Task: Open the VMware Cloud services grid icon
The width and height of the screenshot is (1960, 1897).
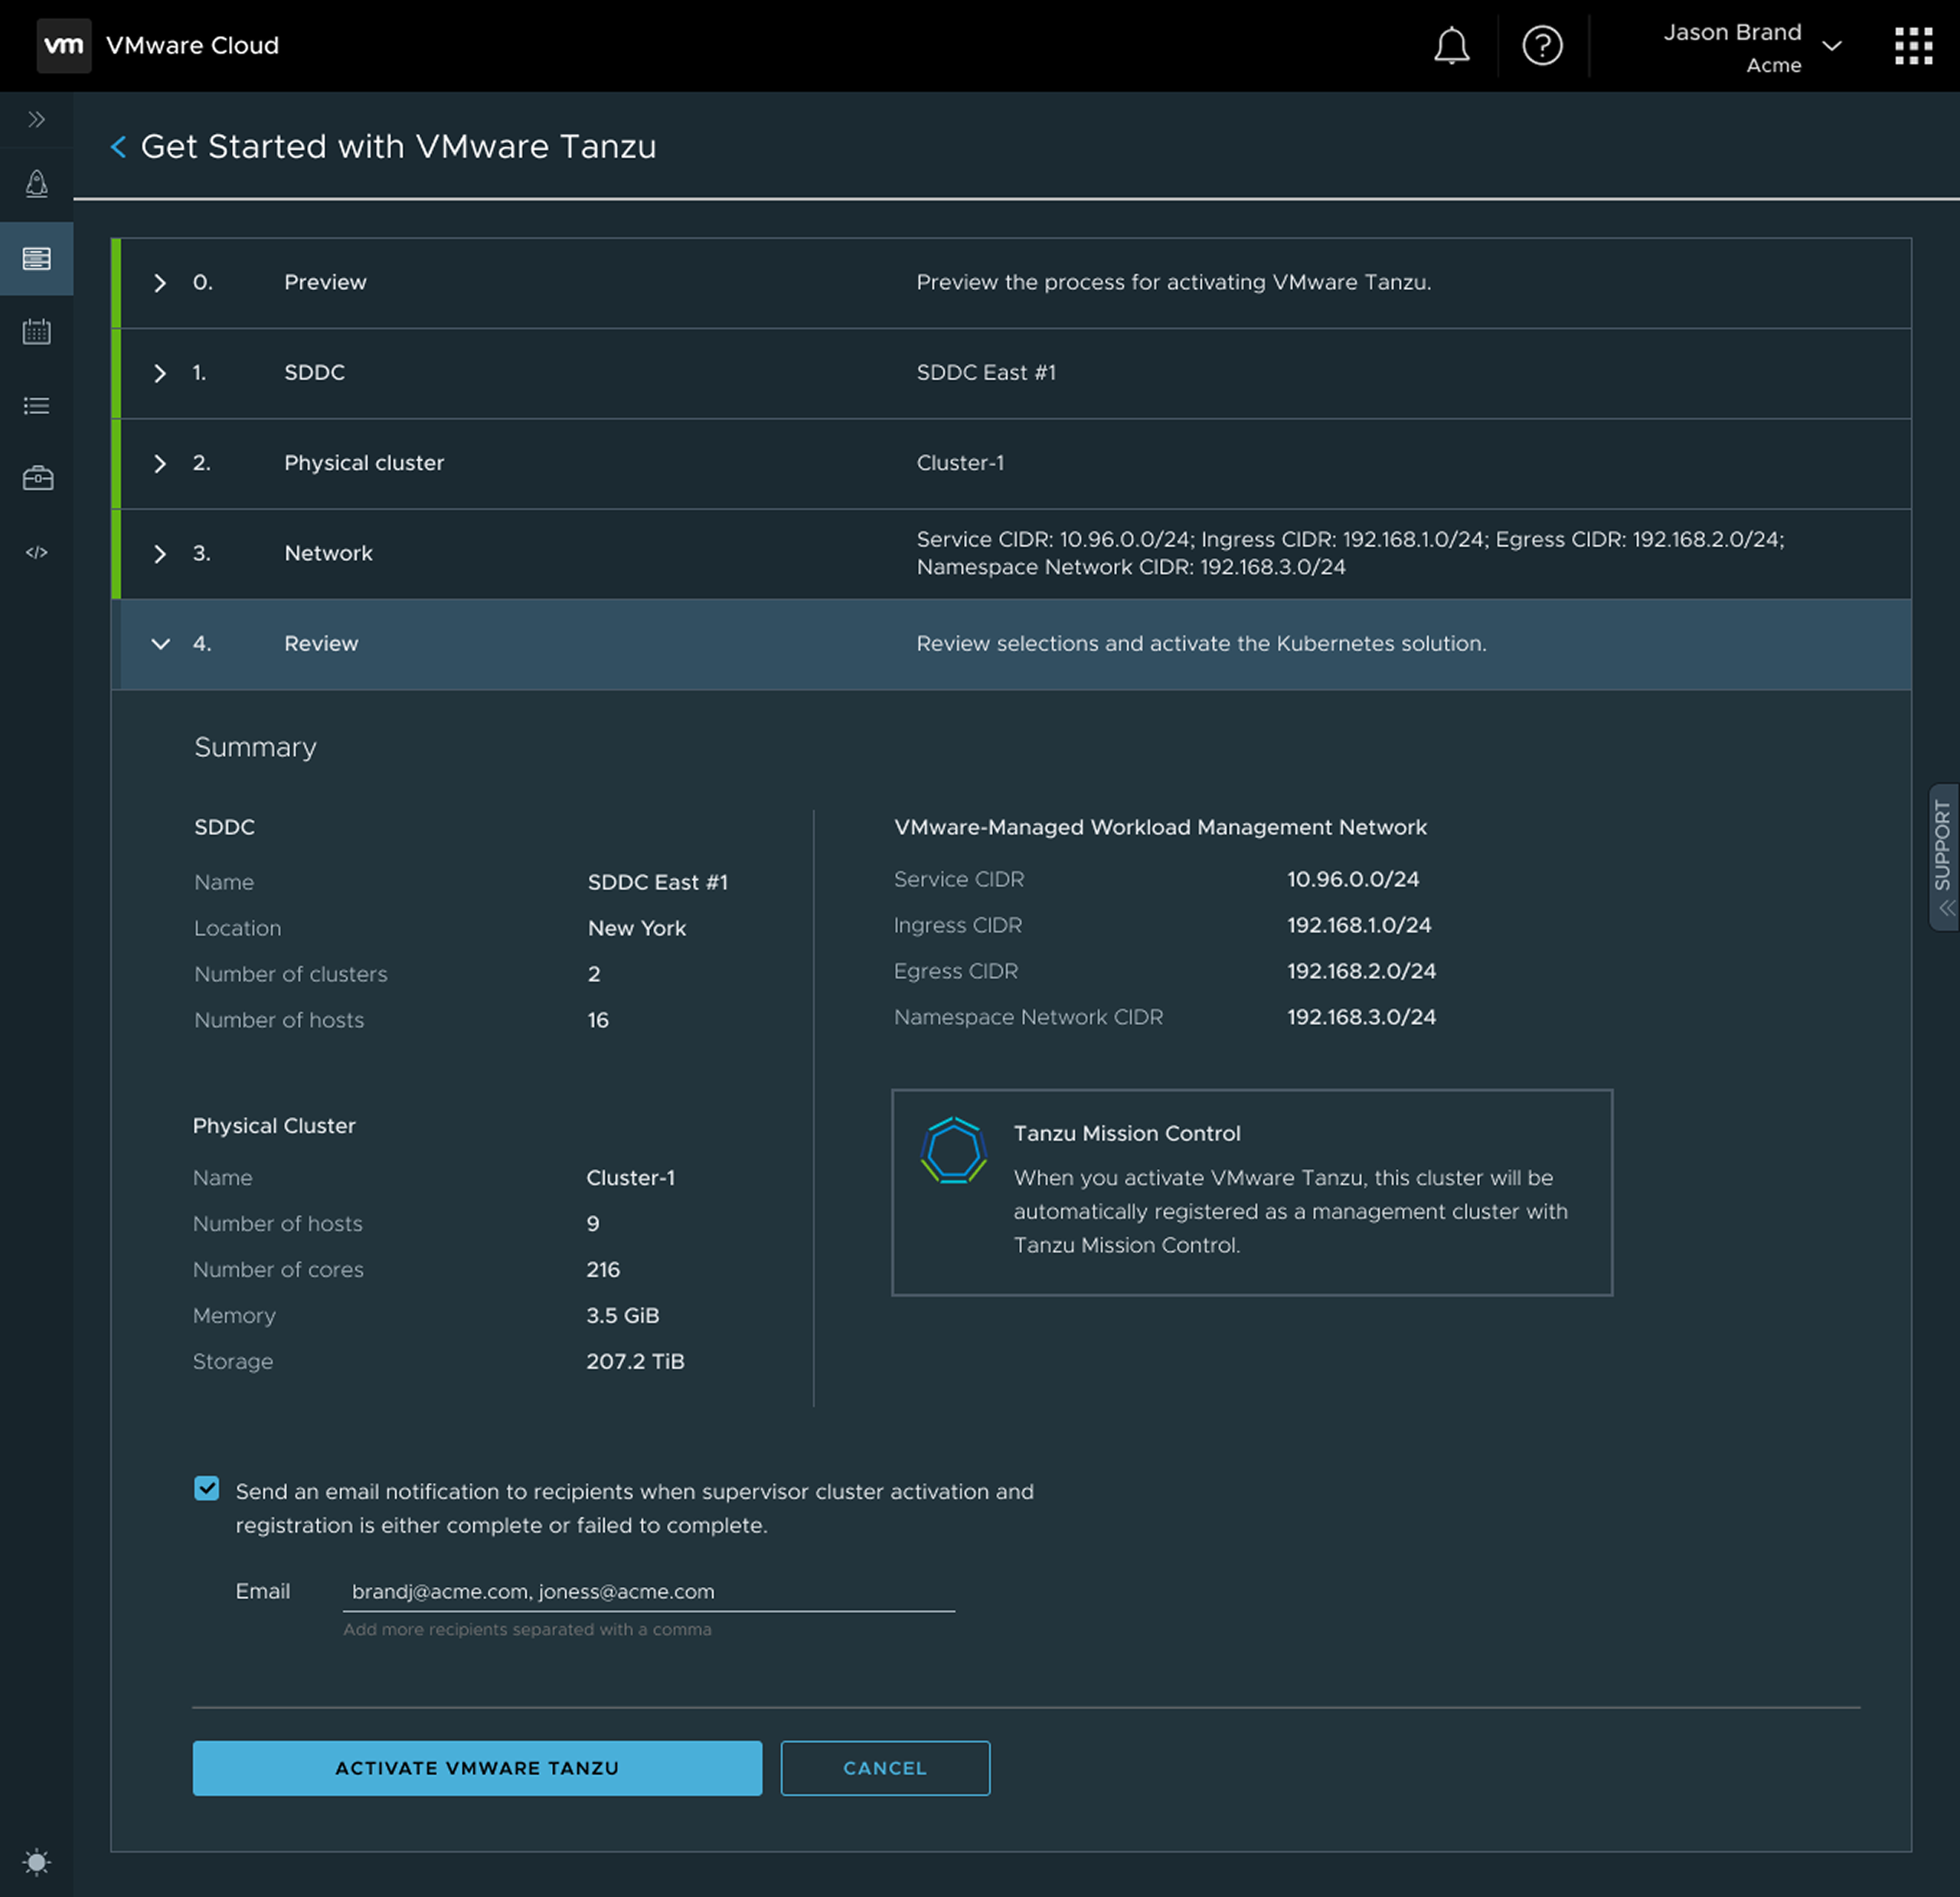Action: tap(1913, 45)
